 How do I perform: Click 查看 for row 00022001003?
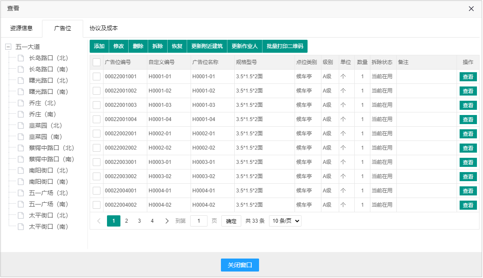coord(468,105)
